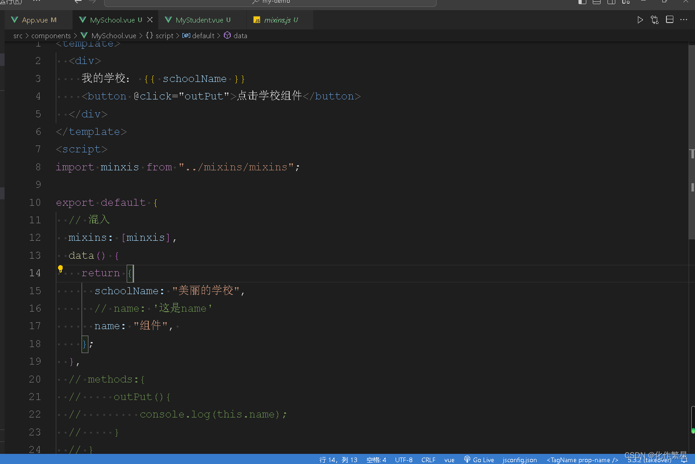The width and height of the screenshot is (695, 464).
Task: Switch to the mixins.js tab
Action: pyautogui.click(x=280, y=20)
